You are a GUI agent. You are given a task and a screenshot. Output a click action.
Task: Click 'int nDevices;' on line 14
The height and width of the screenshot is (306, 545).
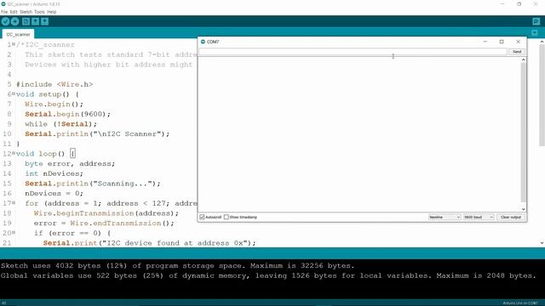tap(54, 173)
